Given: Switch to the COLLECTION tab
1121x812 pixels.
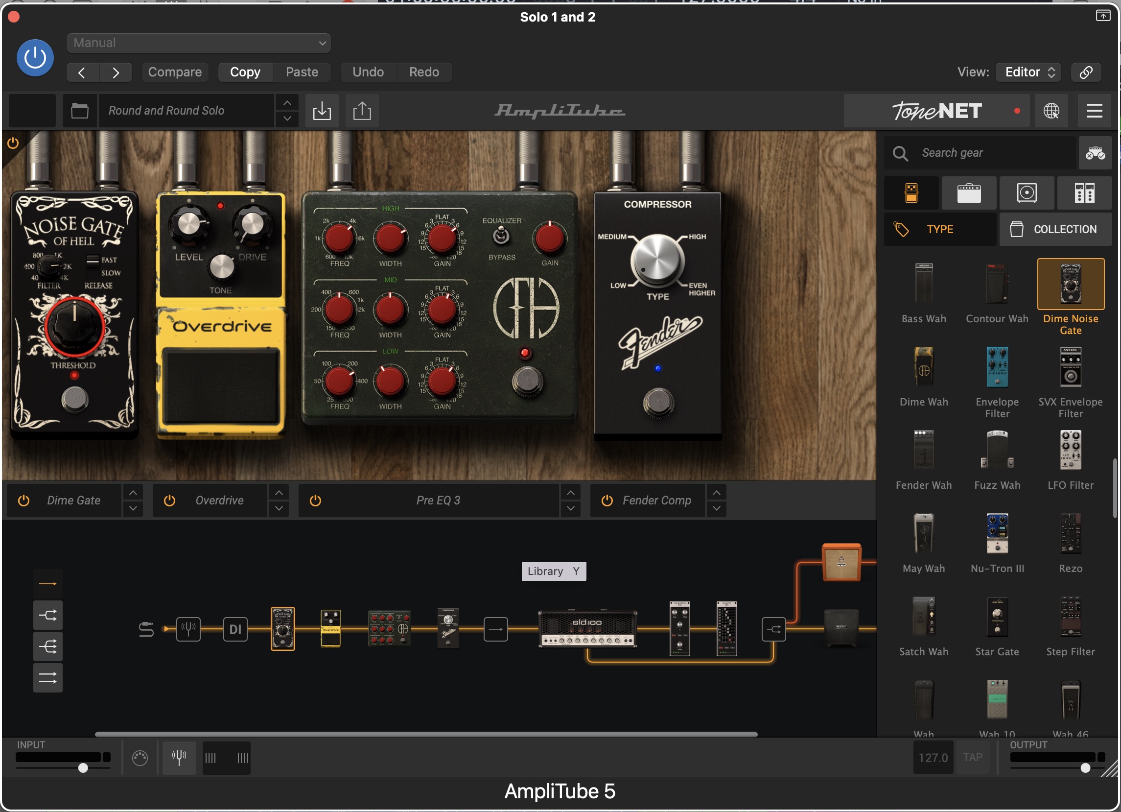Looking at the screenshot, I should 1056,230.
